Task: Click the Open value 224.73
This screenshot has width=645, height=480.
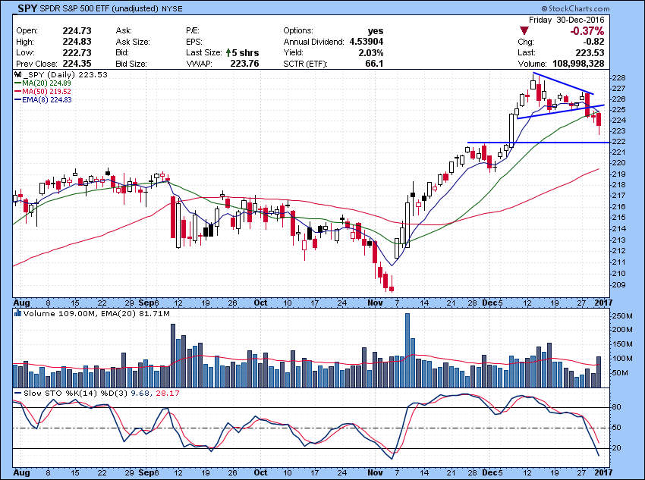Action: [x=77, y=31]
